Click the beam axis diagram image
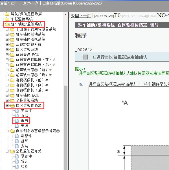The image size is (169, 170). click(x=129, y=128)
